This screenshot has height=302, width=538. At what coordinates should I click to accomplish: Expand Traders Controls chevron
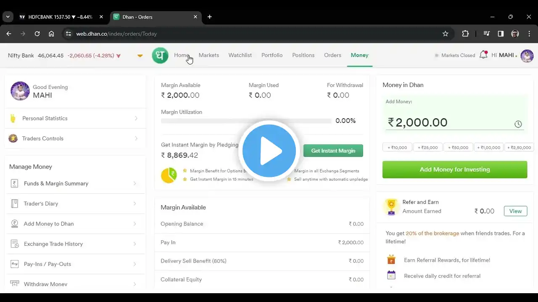[x=136, y=138]
